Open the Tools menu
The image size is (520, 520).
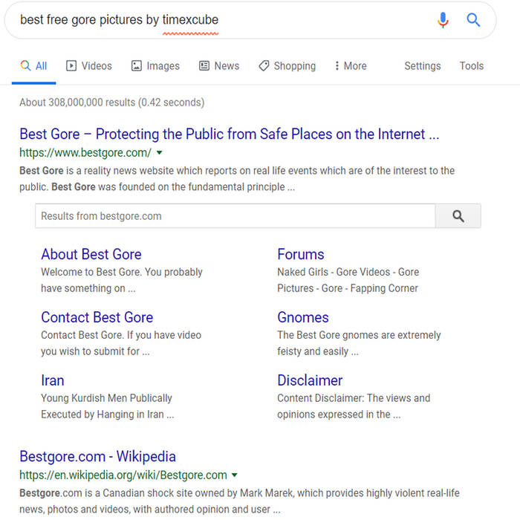point(471,65)
